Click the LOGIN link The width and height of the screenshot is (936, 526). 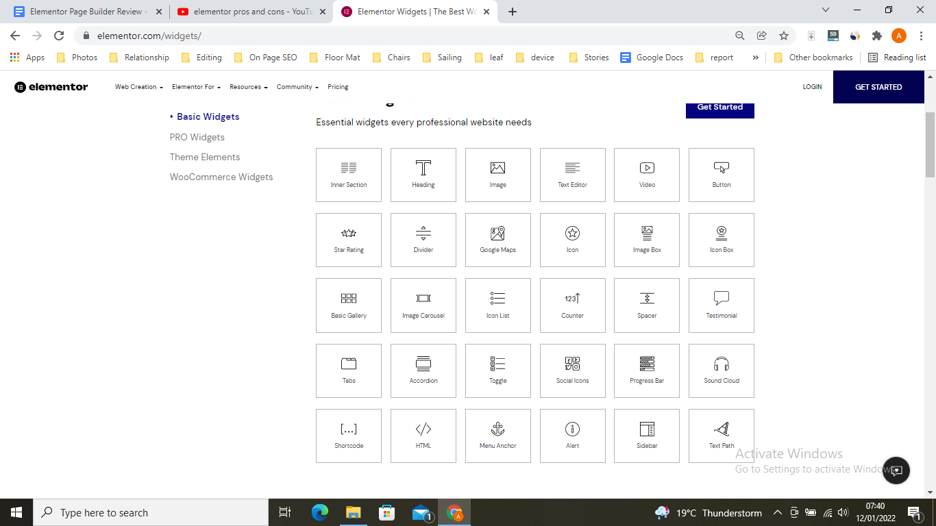click(x=812, y=87)
